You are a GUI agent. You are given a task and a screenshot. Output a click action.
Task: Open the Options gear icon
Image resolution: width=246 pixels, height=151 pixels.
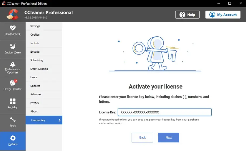[13, 138]
